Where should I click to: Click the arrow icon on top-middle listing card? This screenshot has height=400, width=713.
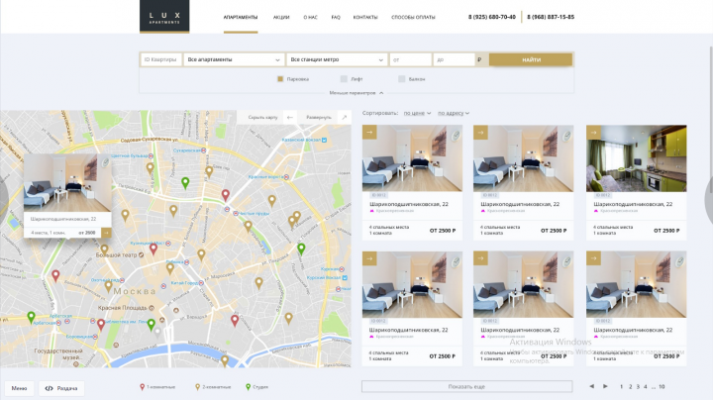(480, 133)
